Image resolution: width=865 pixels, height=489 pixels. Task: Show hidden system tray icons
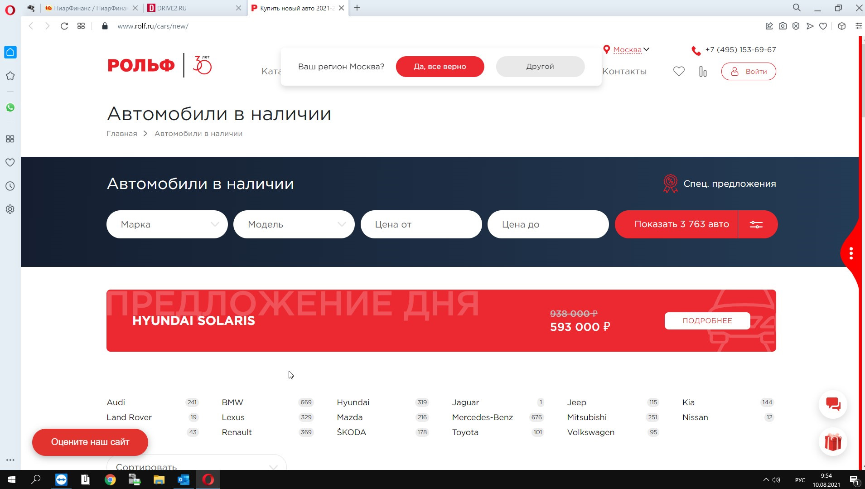(766, 479)
